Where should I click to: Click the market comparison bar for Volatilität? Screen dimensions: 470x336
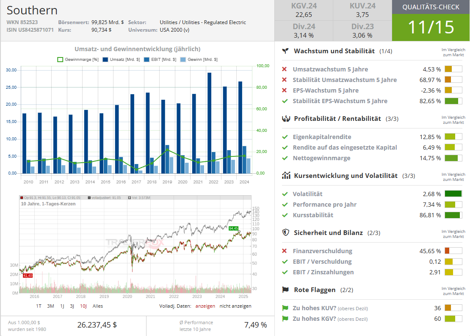pyautogui.click(x=453, y=194)
